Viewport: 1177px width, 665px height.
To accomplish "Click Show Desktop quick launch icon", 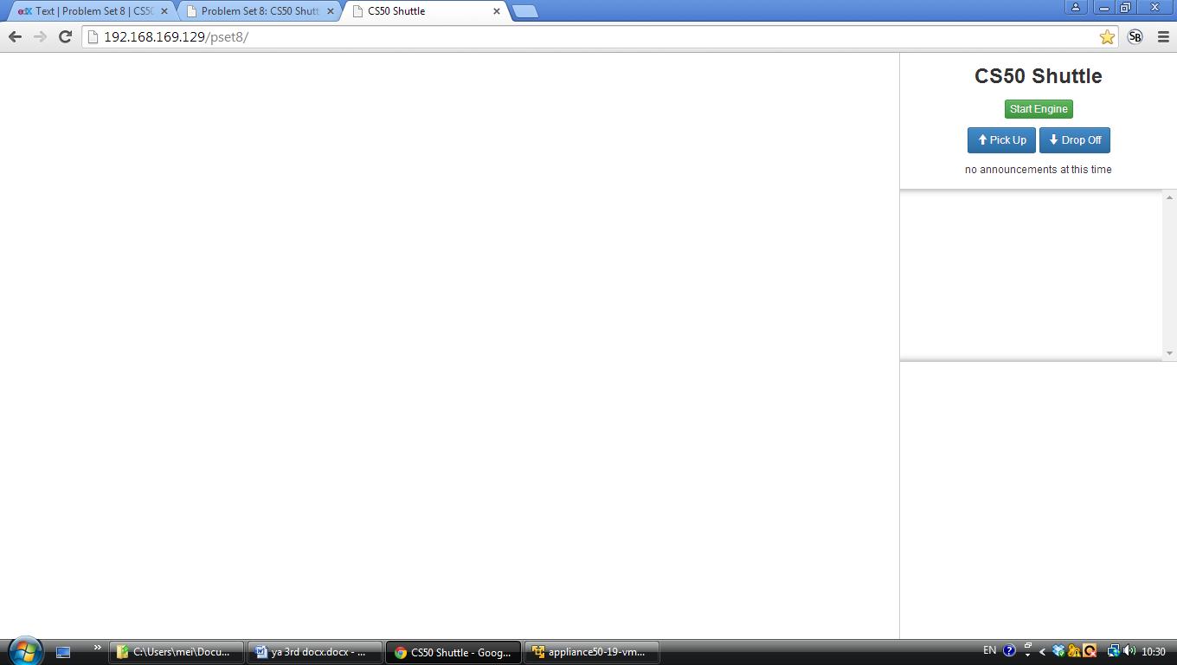I will click(x=63, y=652).
